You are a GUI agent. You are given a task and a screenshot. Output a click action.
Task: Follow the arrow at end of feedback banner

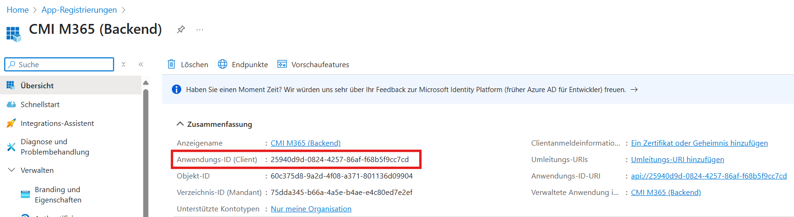pyautogui.click(x=634, y=89)
